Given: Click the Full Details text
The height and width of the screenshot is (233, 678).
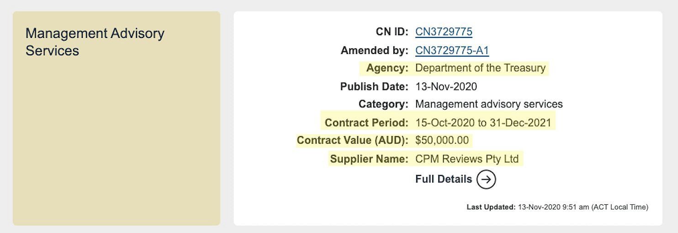Looking at the screenshot, I should coord(444,179).
